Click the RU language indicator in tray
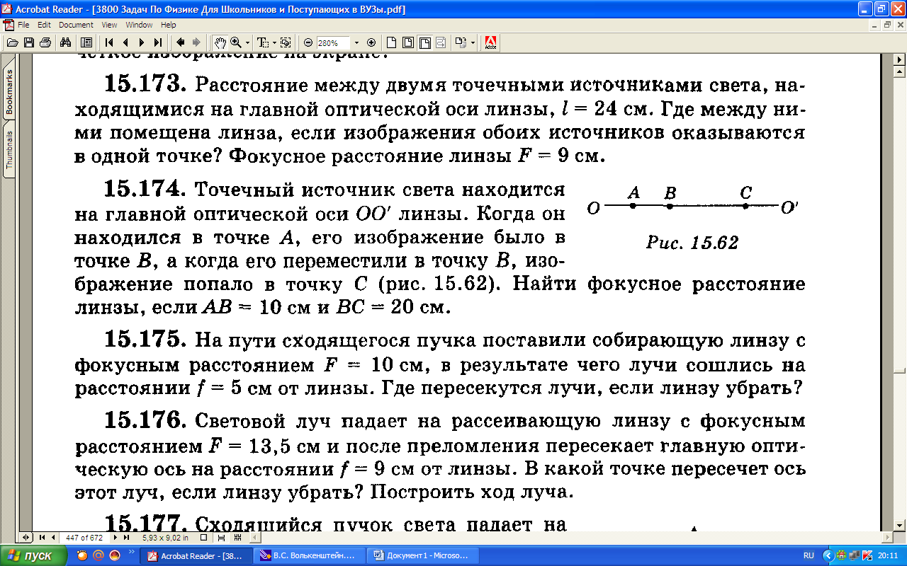907x566 pixels. pos(809,555)
